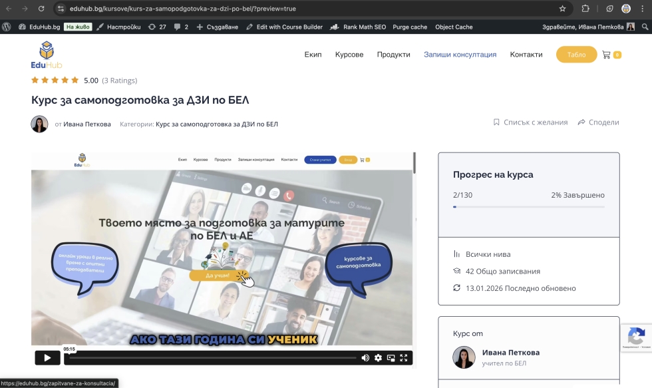This screenshot has height=388, width=652.
Task: Click the WordPress logo in admin bar
Action: tap(7, 27)
